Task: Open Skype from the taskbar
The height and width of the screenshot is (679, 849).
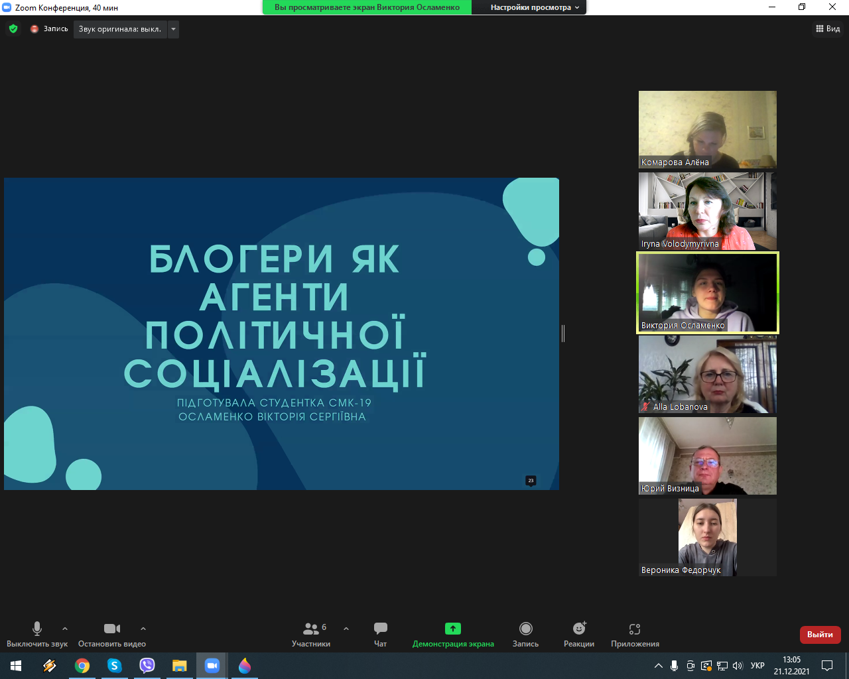Action: point(115,666)
